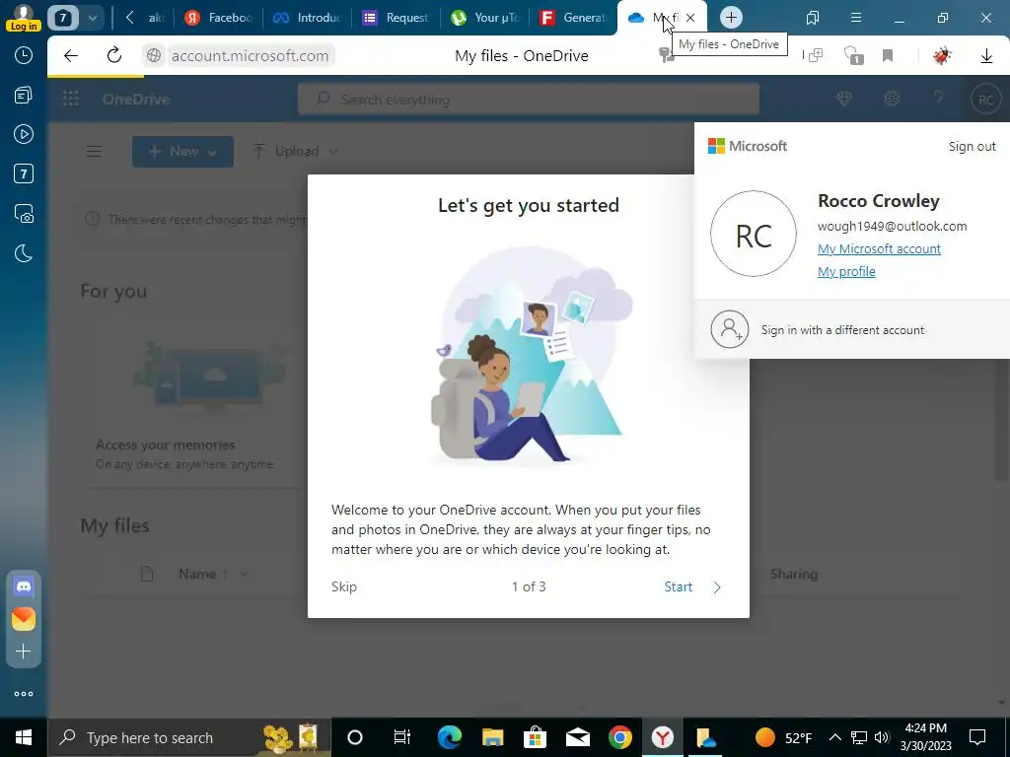Switch to the Meta Introducing tab

tap(308, 18)
